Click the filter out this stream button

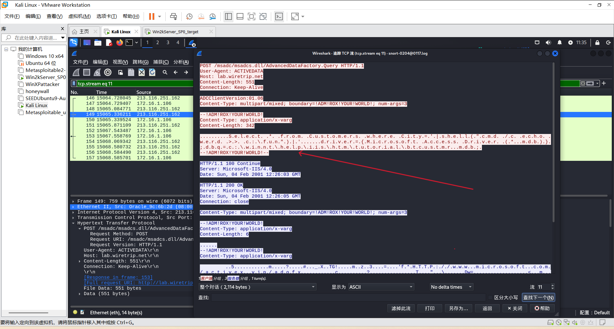coord(401,309)
